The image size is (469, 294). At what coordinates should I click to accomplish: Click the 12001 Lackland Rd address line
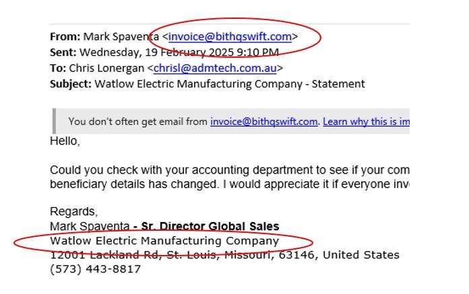click(x=224, y=255)
